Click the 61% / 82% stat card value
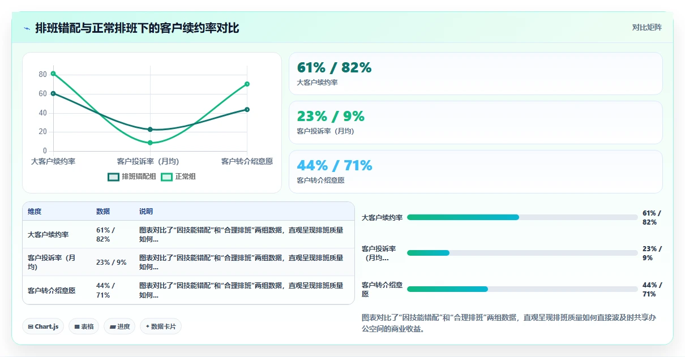 (334, 68)
